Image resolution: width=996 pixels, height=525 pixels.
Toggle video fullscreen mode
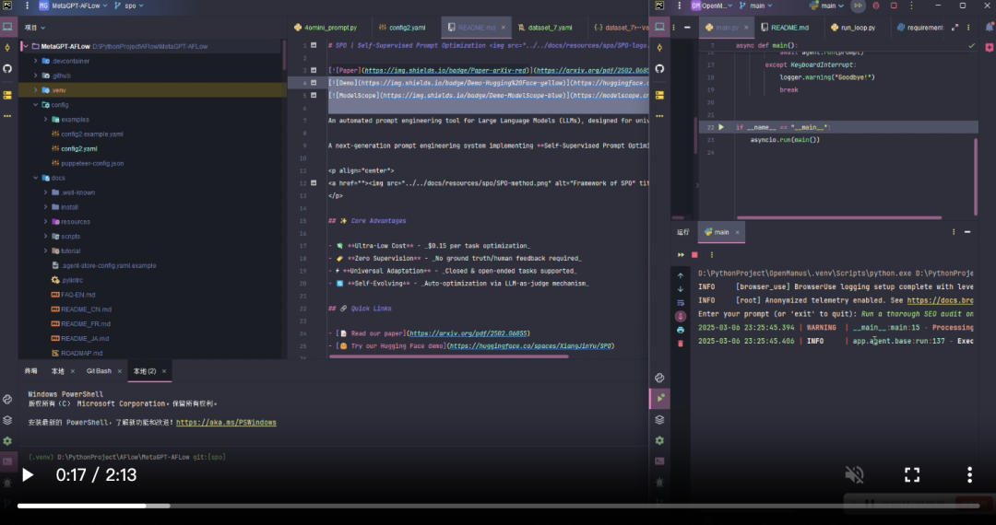(x=912, y=474)
